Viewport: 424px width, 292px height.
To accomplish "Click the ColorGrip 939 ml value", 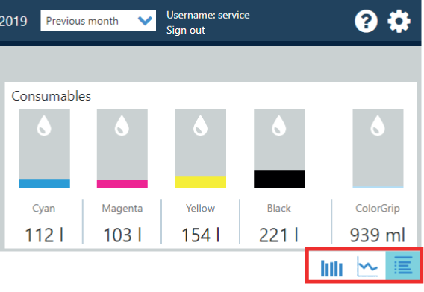I will click(x=378, y=235).
